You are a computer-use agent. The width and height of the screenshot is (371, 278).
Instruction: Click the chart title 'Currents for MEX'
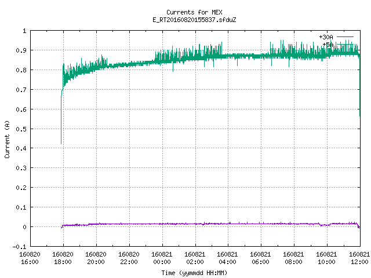194,12
